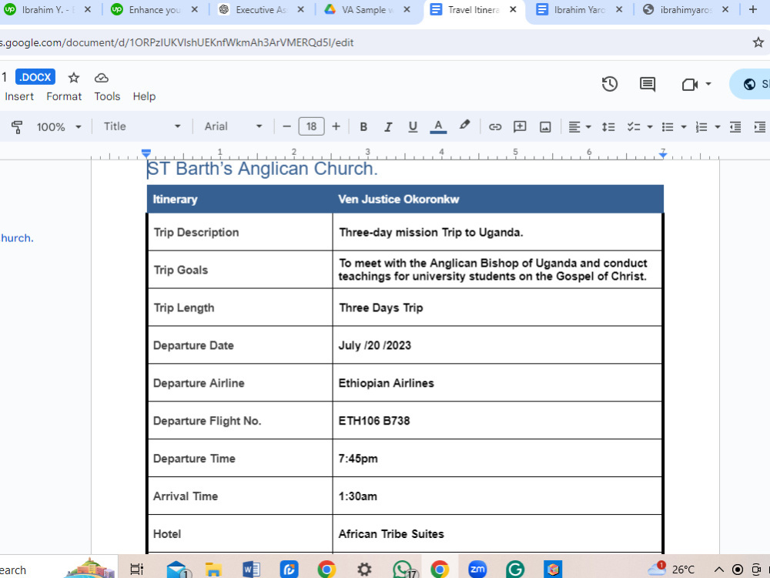The height and width of the screenshot is (578, 770).
Task: Click the video meeting camera icon
Action: 689,85
